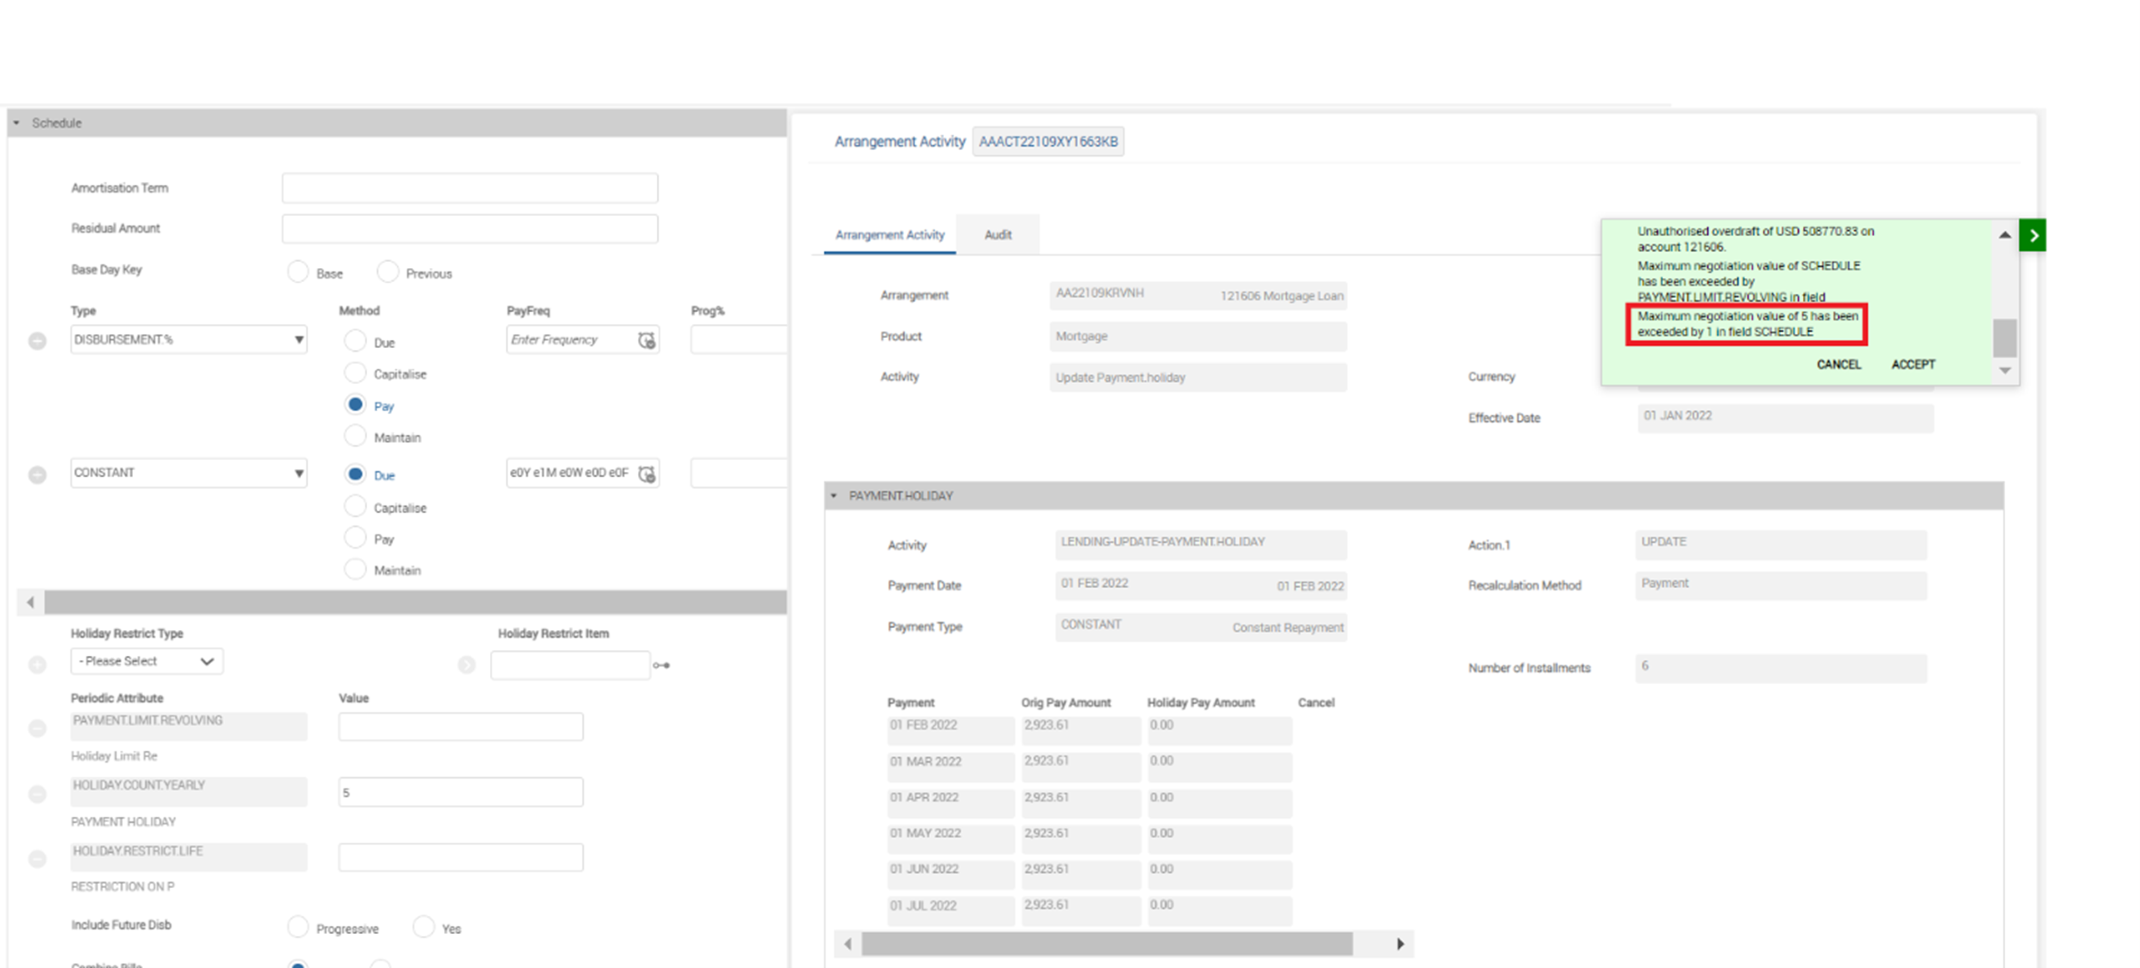This screenshot has width=2140, height=968.
Task: Click DISBURSEMENT.% Prog% input field
Action: tap(738, 339)
